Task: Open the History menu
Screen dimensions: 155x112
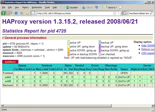Action: coord(25,7)
